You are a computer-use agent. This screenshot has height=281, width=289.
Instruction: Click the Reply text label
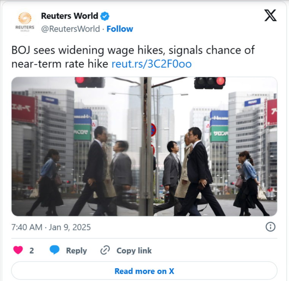click(x=76, y=251)
